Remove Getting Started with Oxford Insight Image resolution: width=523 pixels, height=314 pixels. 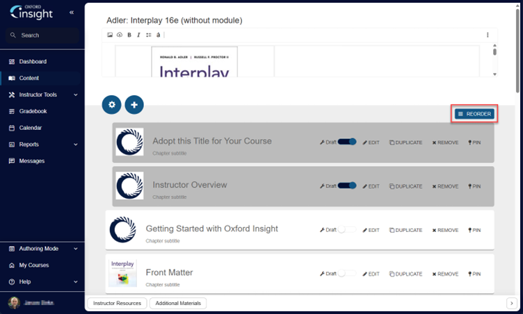coord(445,230)
